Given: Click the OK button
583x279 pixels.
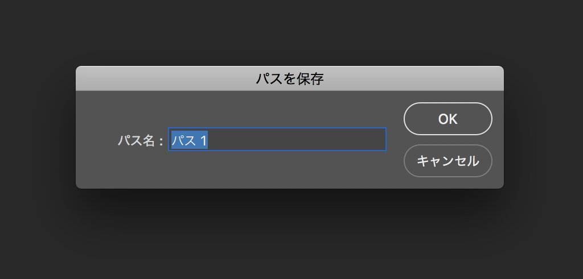Looking at the screenshot, I should point(447,119).
